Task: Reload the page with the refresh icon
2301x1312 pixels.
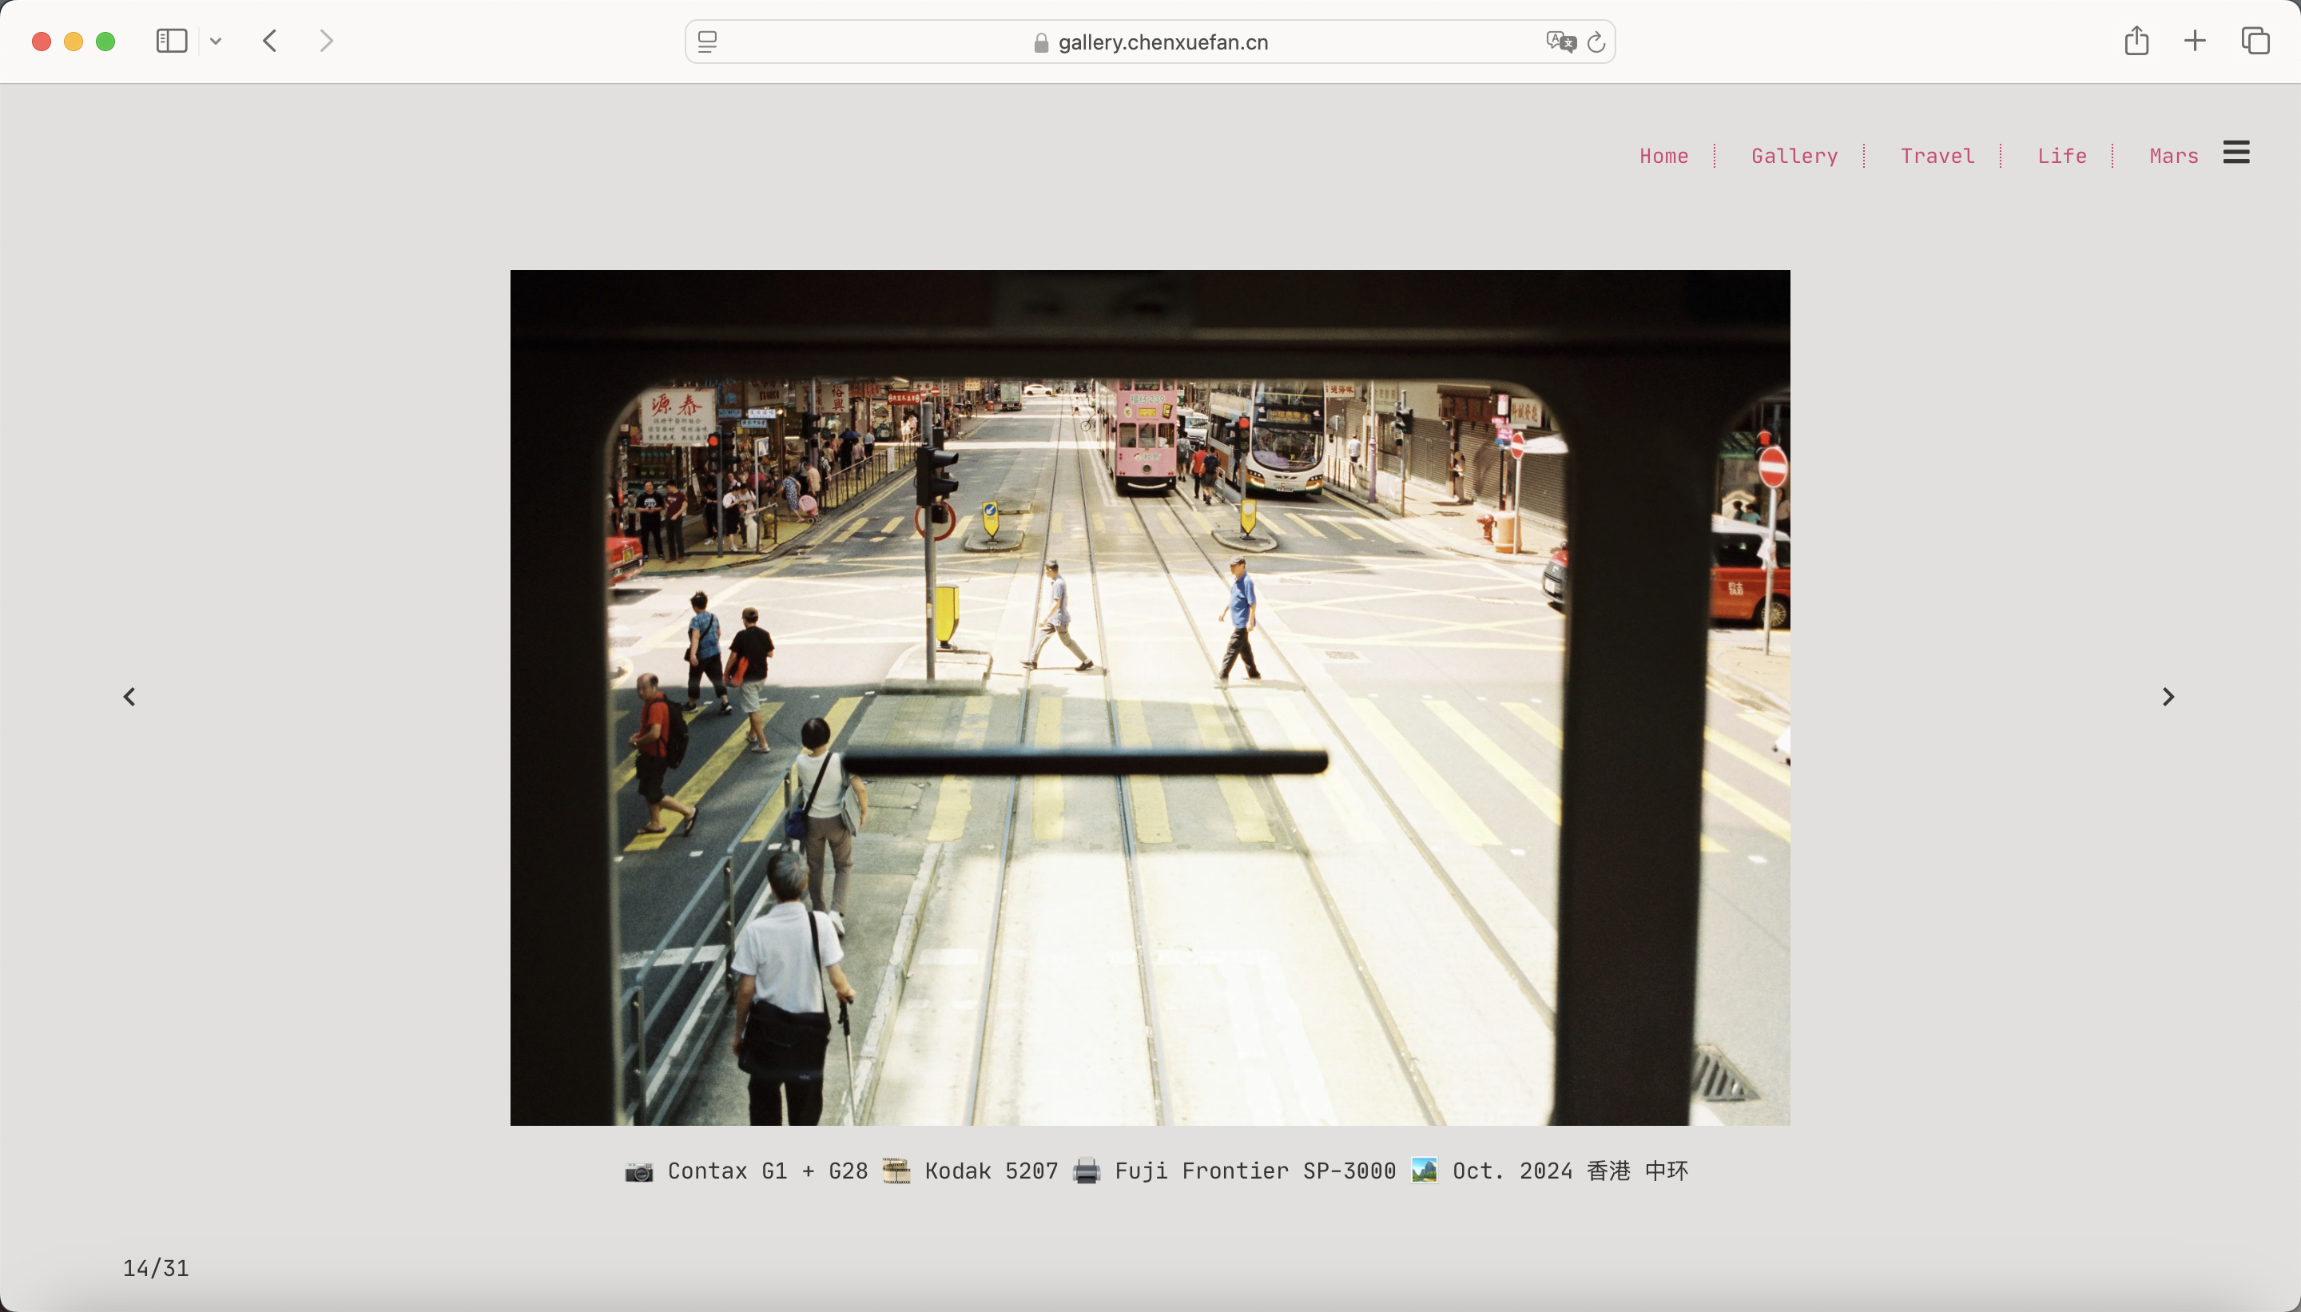Action: 1596,42
